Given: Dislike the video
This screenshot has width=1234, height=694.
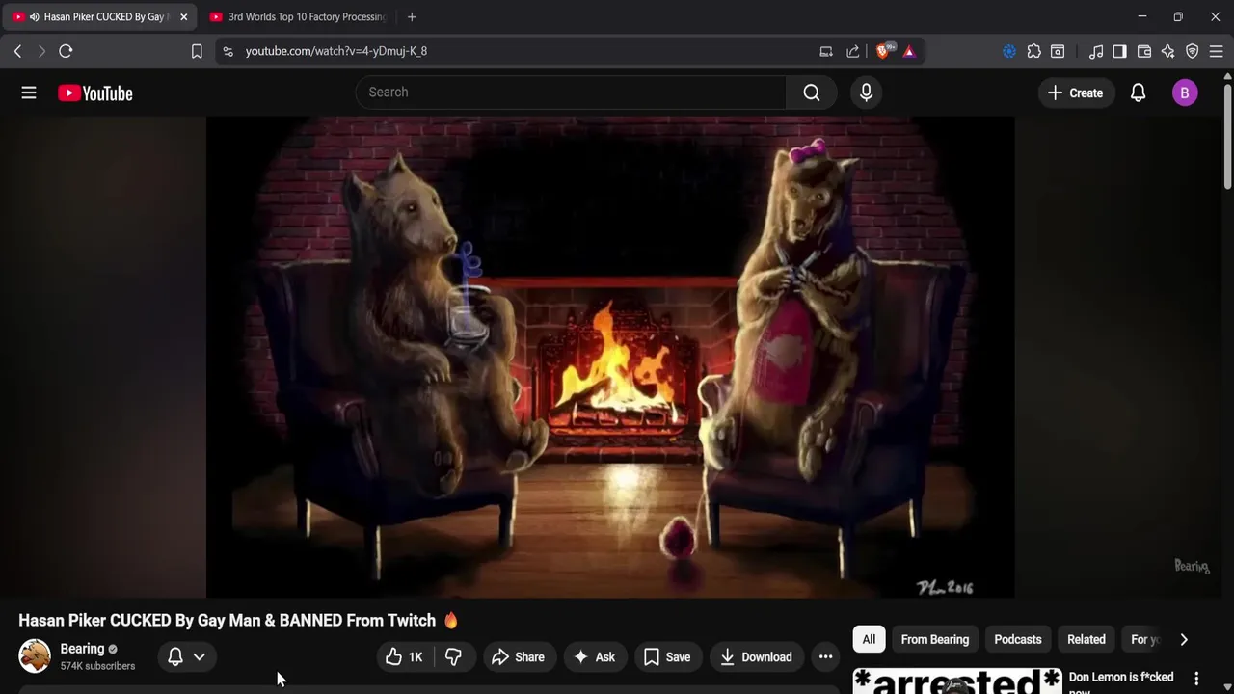Looking at the screenshot, I should click(x=453, y=657).
